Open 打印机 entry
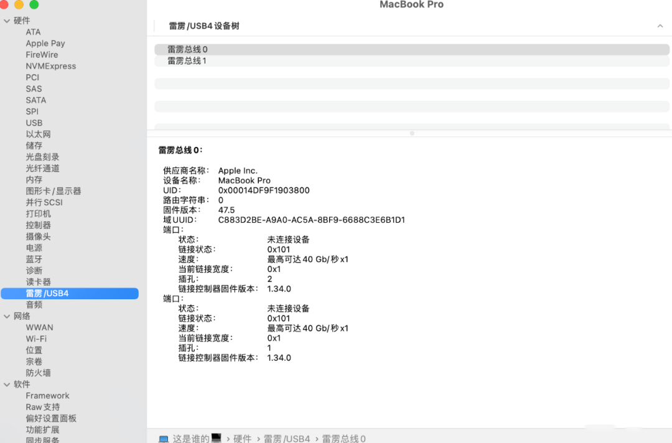 (38, 214)
